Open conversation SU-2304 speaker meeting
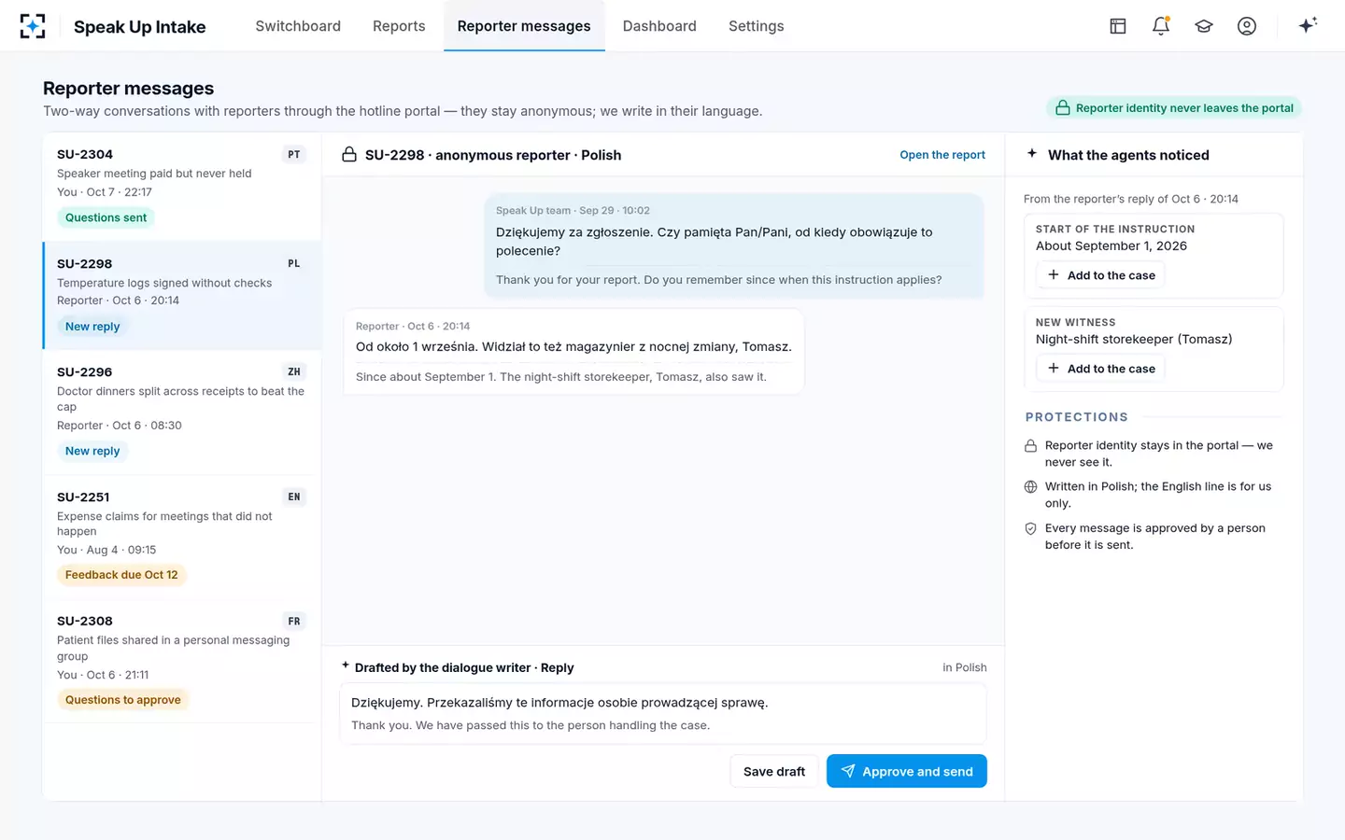Screen dimensions: 1345x840 [x=182, y=187]
